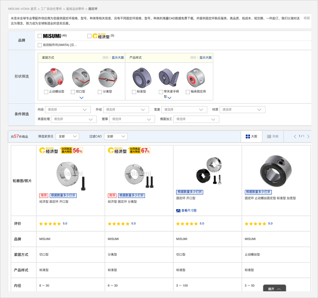
Task: Open the 内径 dropdown
Action: pyautogui.click(x=68, y=109)
